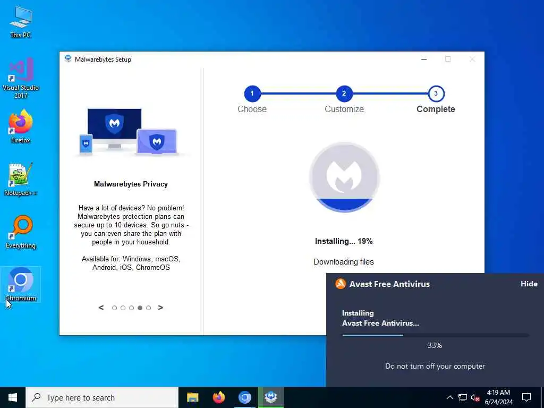Select the fifth carousel dot
This screenshot has height=408, width=544.
[149, 308]
